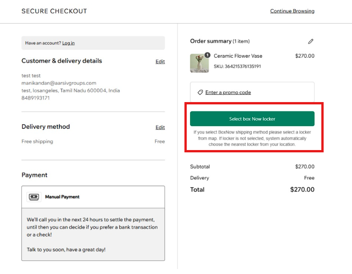The image size is (352, 274).
Task: Click the Manual Payment cash icon
Action: point(34,197)
